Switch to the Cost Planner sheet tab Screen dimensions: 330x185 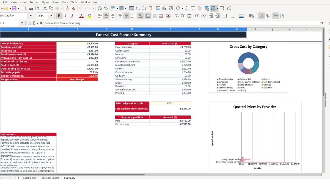pyautogui.click(x=29, y=178)
